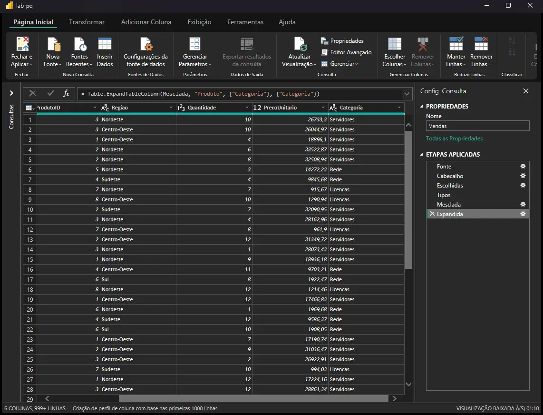Image resolution: width=543 pixels, height=415 pixels.
Task: Open query Propriedades
Action: coord(342,41)
